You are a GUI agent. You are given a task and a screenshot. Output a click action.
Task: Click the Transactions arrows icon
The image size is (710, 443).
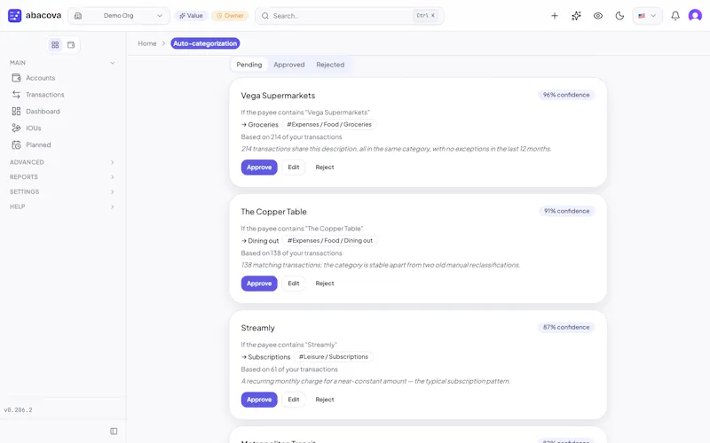(16, 95)
